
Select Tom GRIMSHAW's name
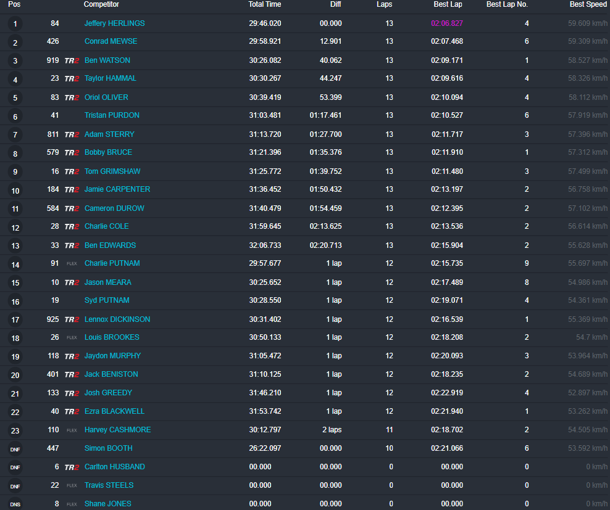112,171
